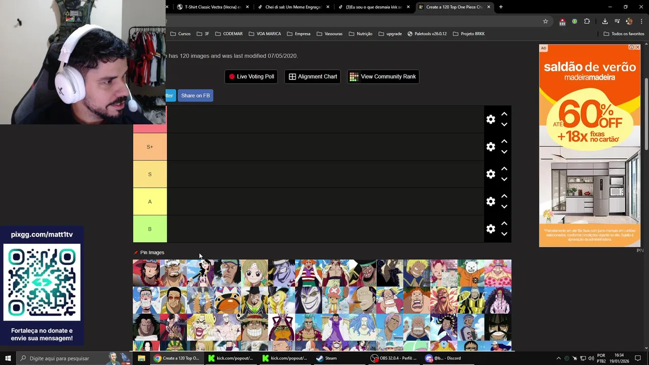This screenshot has width=649, height=365.
Task: Pick the green-haired girl with big eyes thumbnail
Action: coord(255,273)
